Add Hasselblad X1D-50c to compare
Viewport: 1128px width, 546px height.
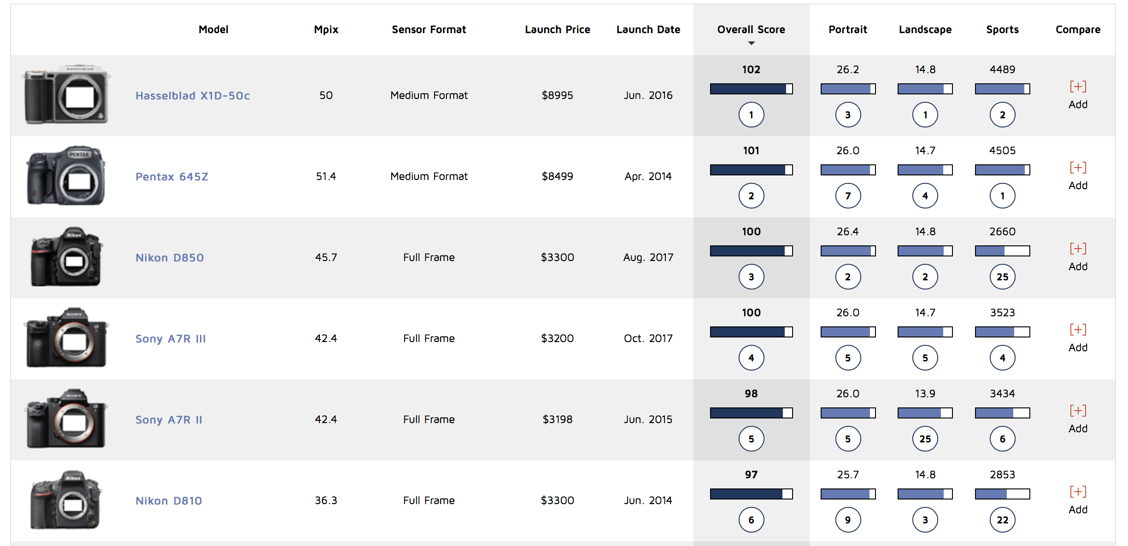pos(1077,87)
